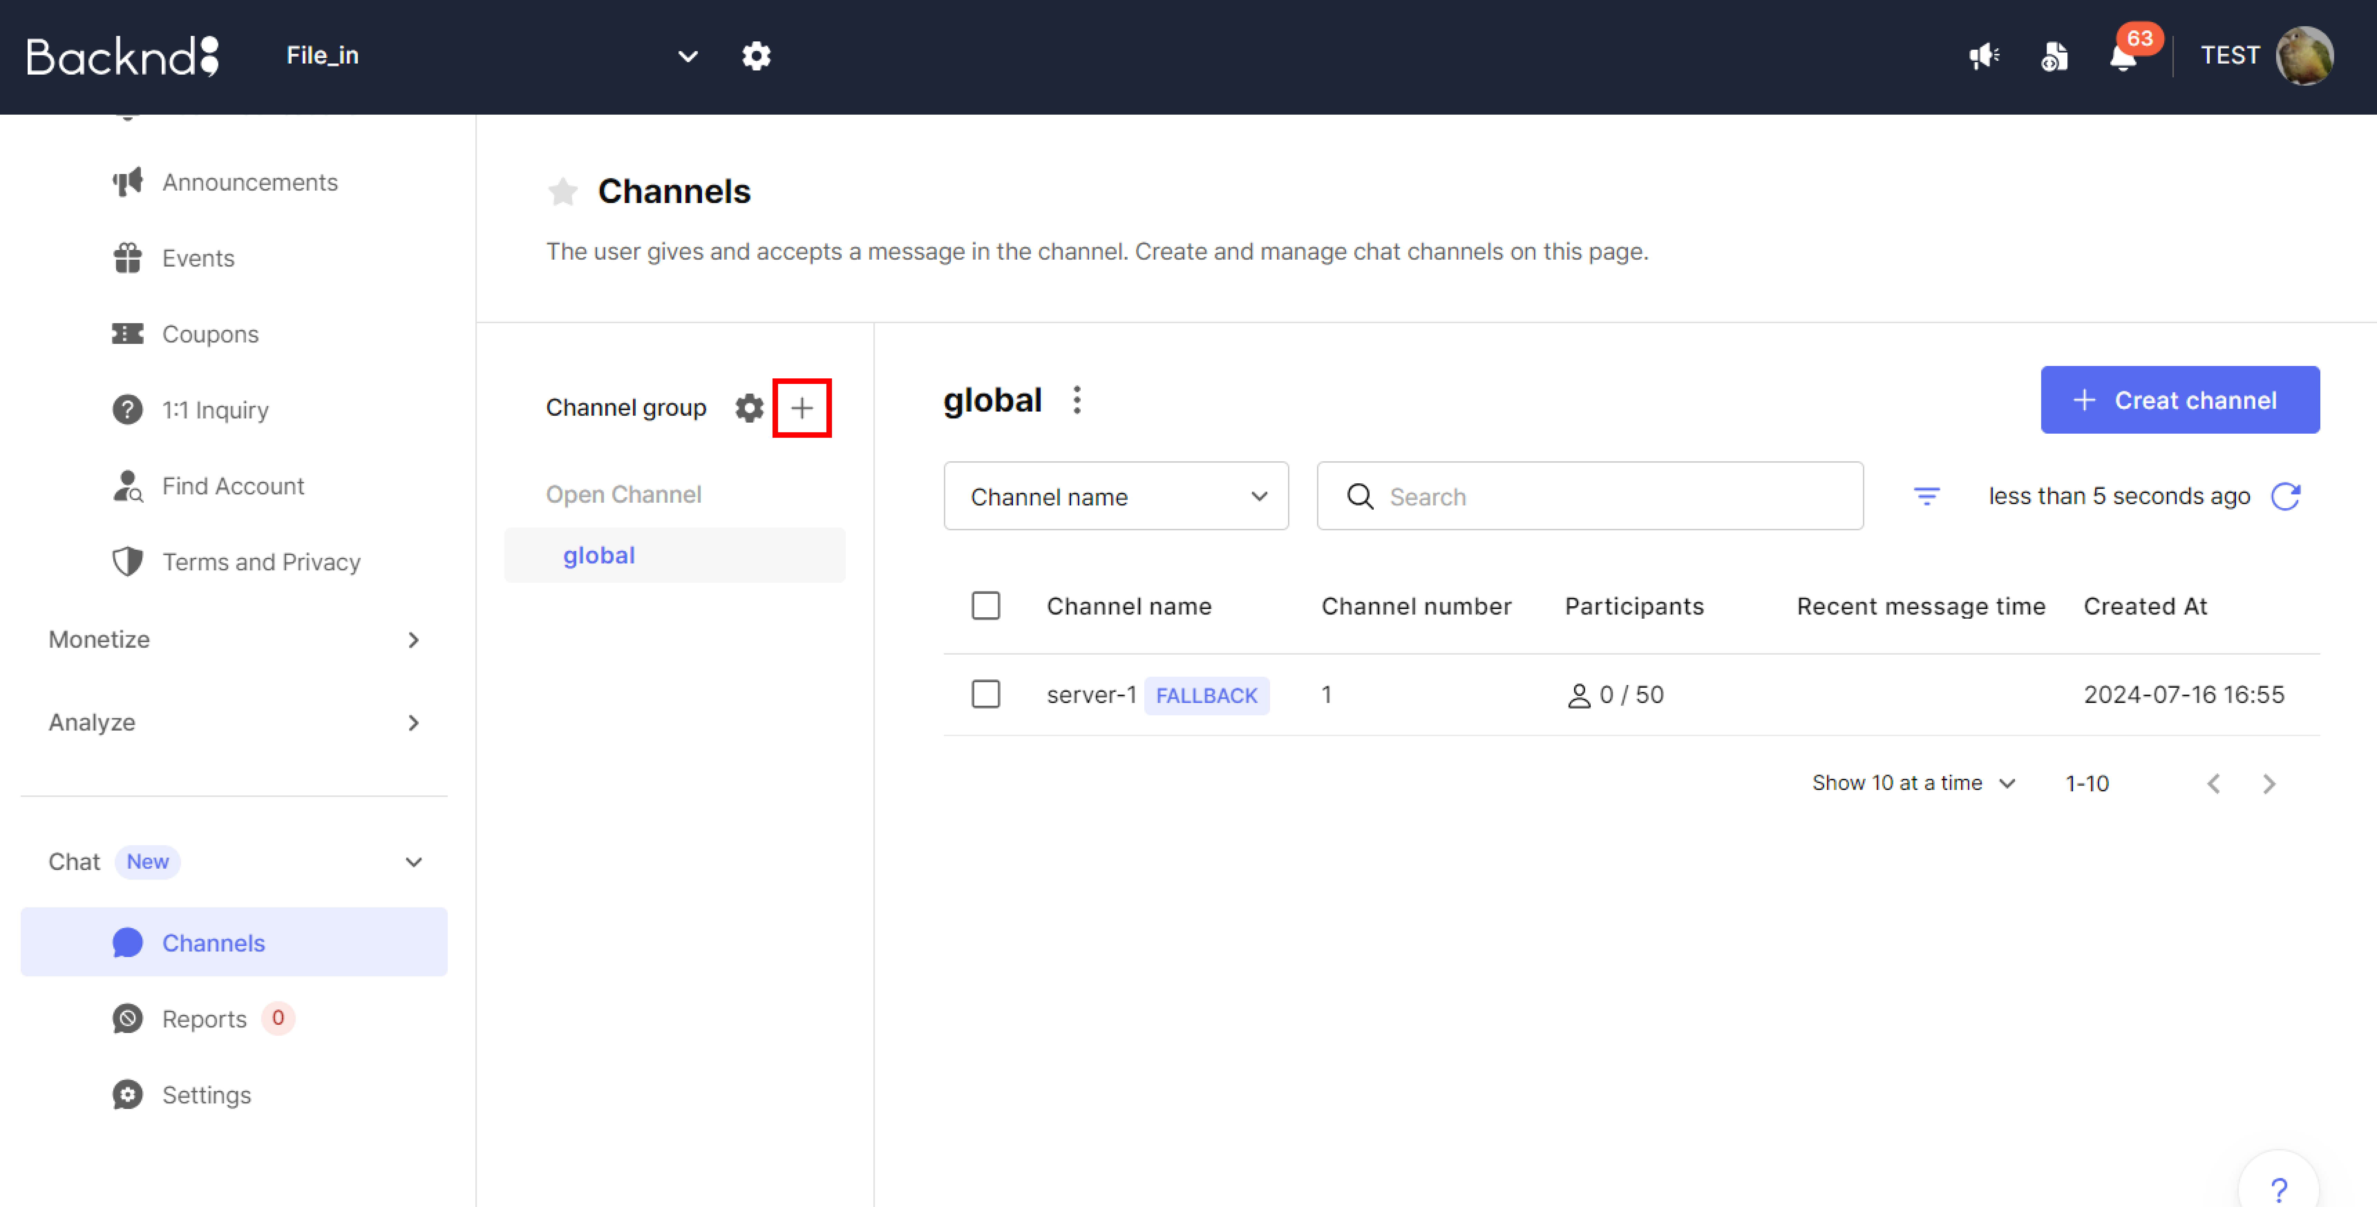
Task: Expand the Monetize section
Action: [x=234, y=640]
